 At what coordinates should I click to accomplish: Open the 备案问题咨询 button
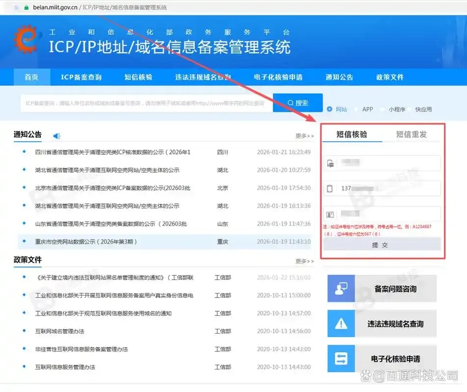tap(382, 289)
